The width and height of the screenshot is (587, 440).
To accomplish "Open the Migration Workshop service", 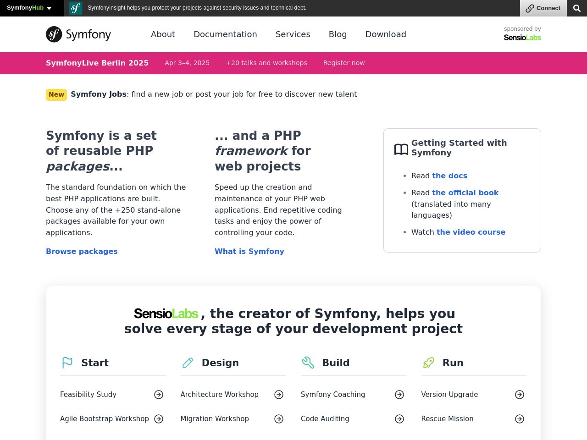I will [x=215, y=419].
